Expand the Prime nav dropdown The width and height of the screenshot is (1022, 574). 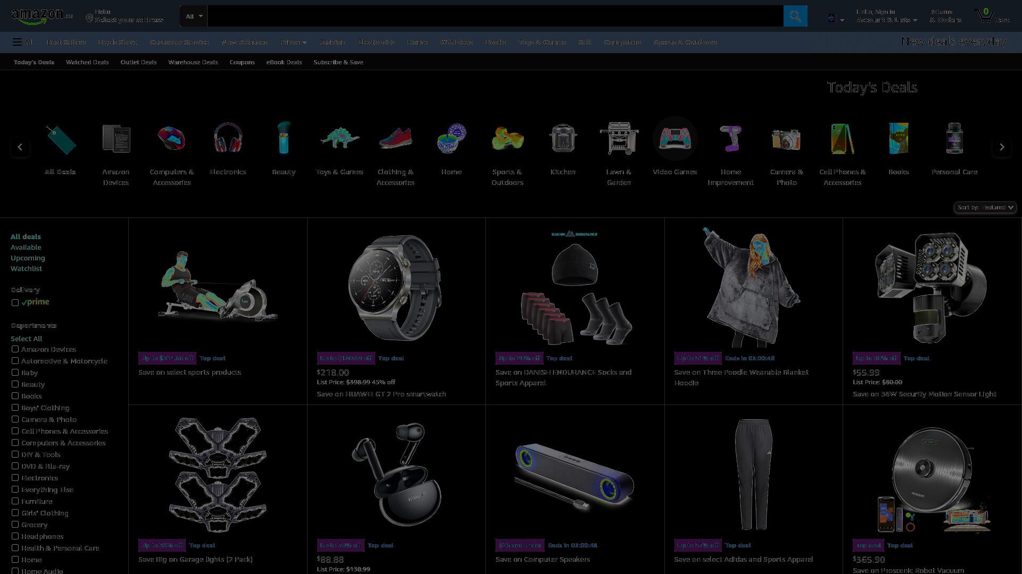click(293, 42)
